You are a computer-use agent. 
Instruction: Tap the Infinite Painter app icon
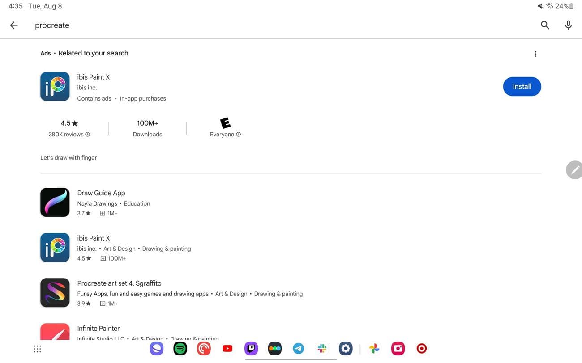tap(55, 332)
